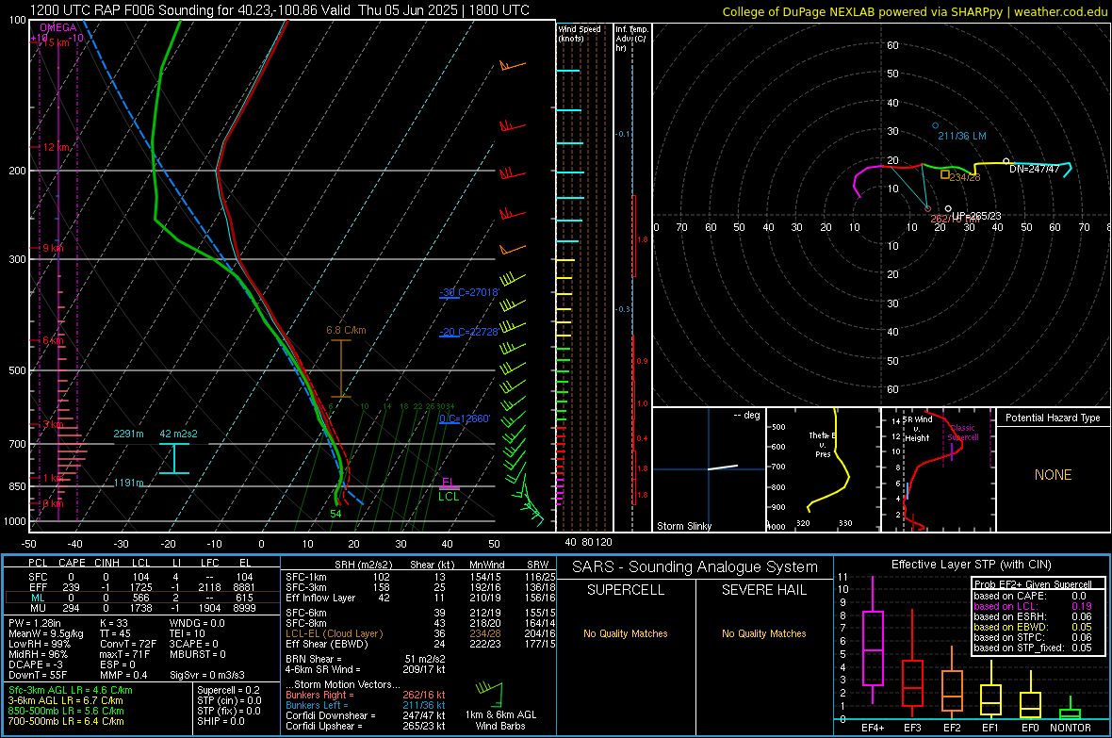Click the based on EBWD probability row

[x=1033, y=627]
